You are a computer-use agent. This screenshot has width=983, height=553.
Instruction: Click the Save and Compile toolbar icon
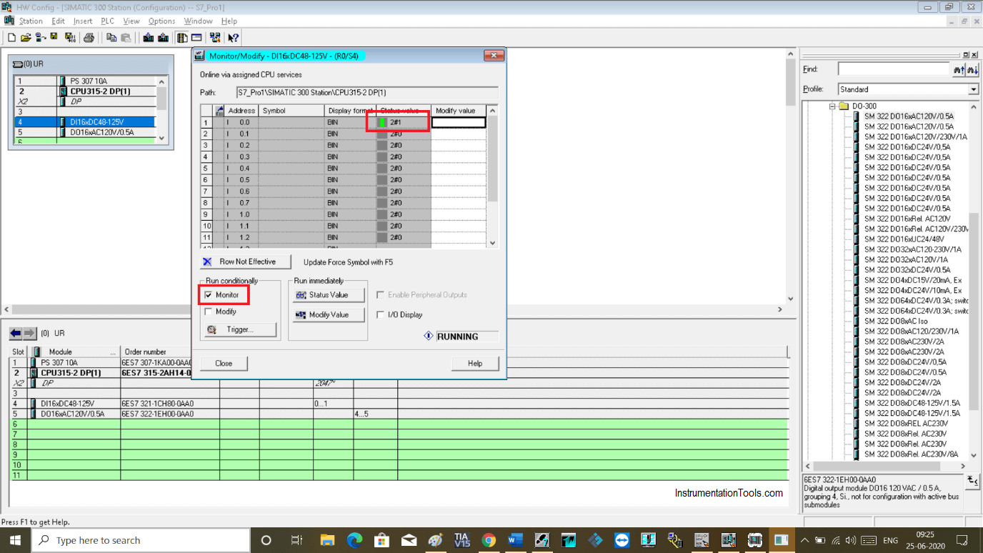70,38
